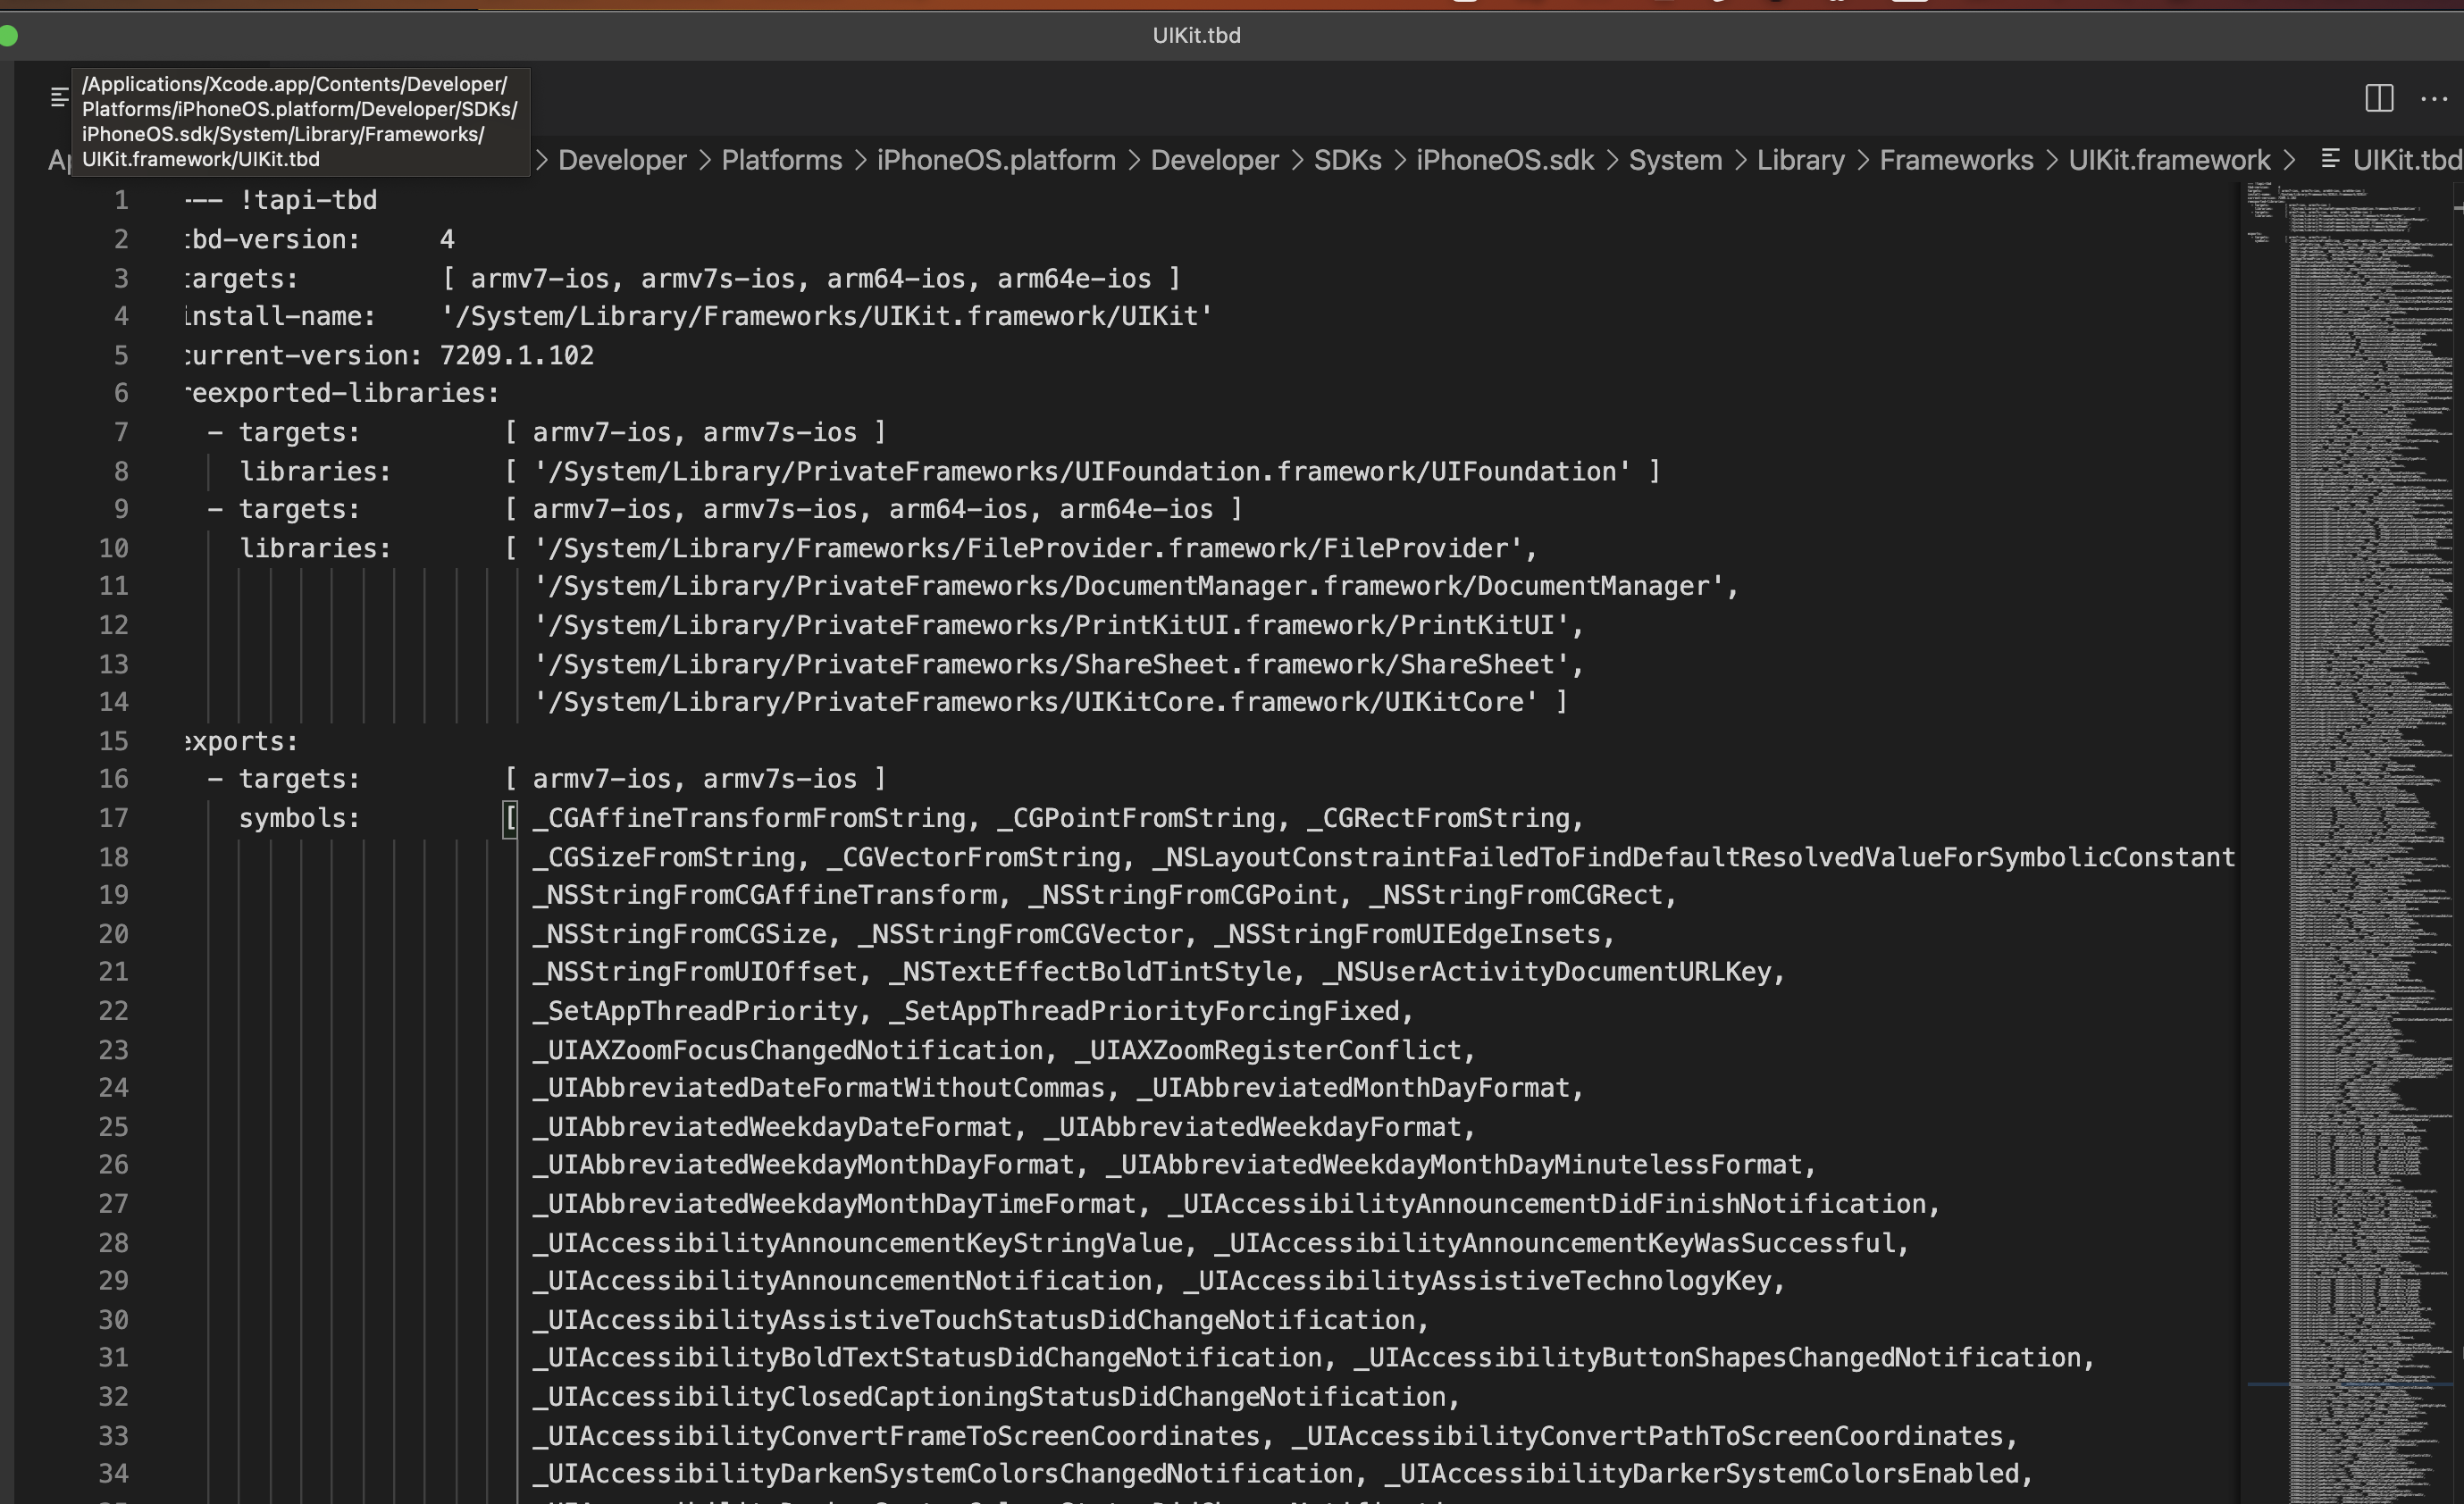Open the More Actions ellipsis menu
The height and width of the screenshot is (1504, 2464).
click(2433, 98)
